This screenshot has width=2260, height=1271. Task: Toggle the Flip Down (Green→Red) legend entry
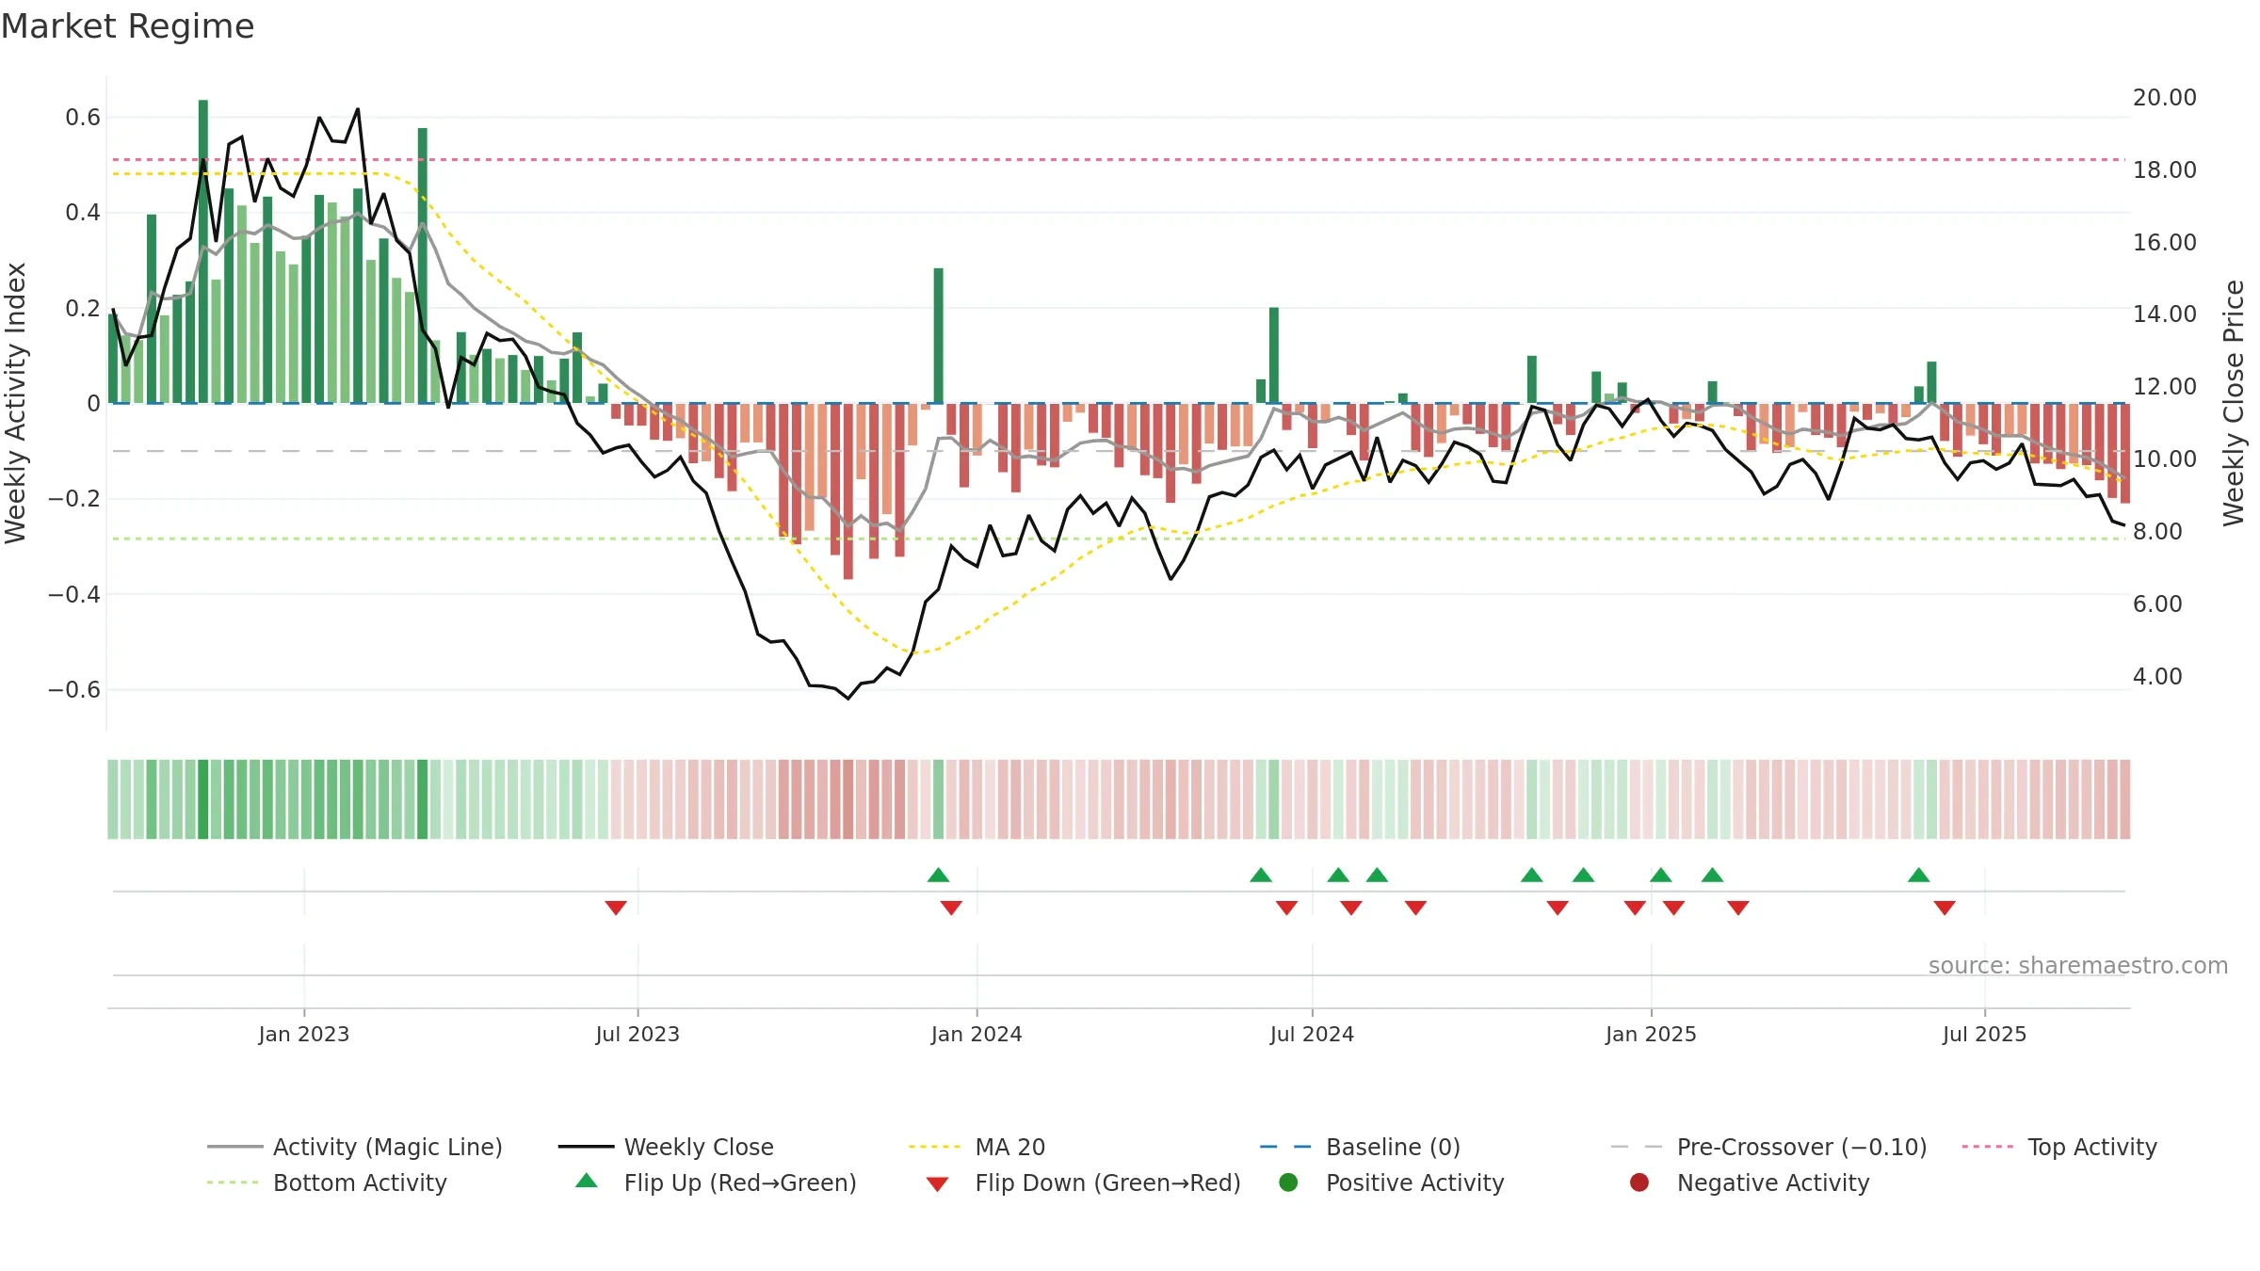pos(1083,1183)
